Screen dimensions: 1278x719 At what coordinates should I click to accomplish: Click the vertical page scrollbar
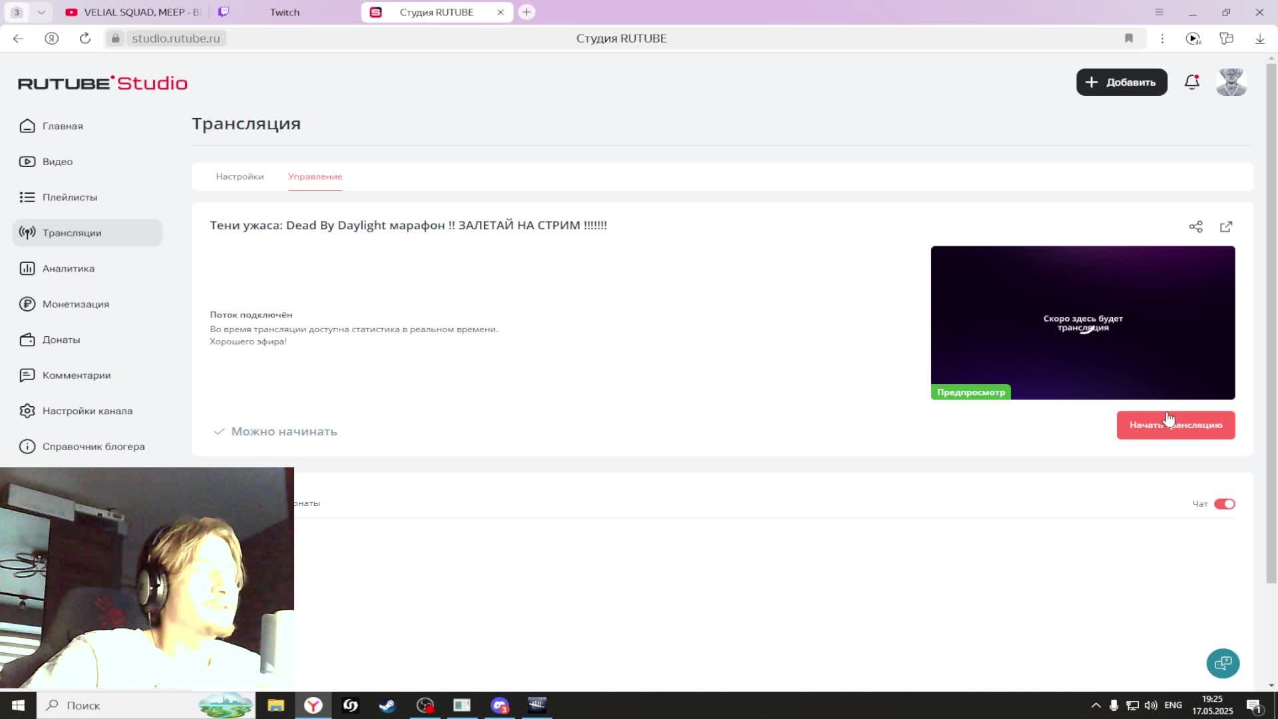point(1271,324)
